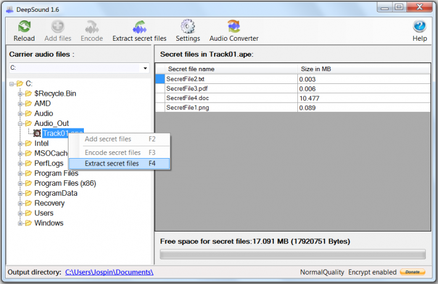Image resolution: width=438 pixels, height=284 pixels.
Task: Click the Audio folder icon
Action: [28, 114]
